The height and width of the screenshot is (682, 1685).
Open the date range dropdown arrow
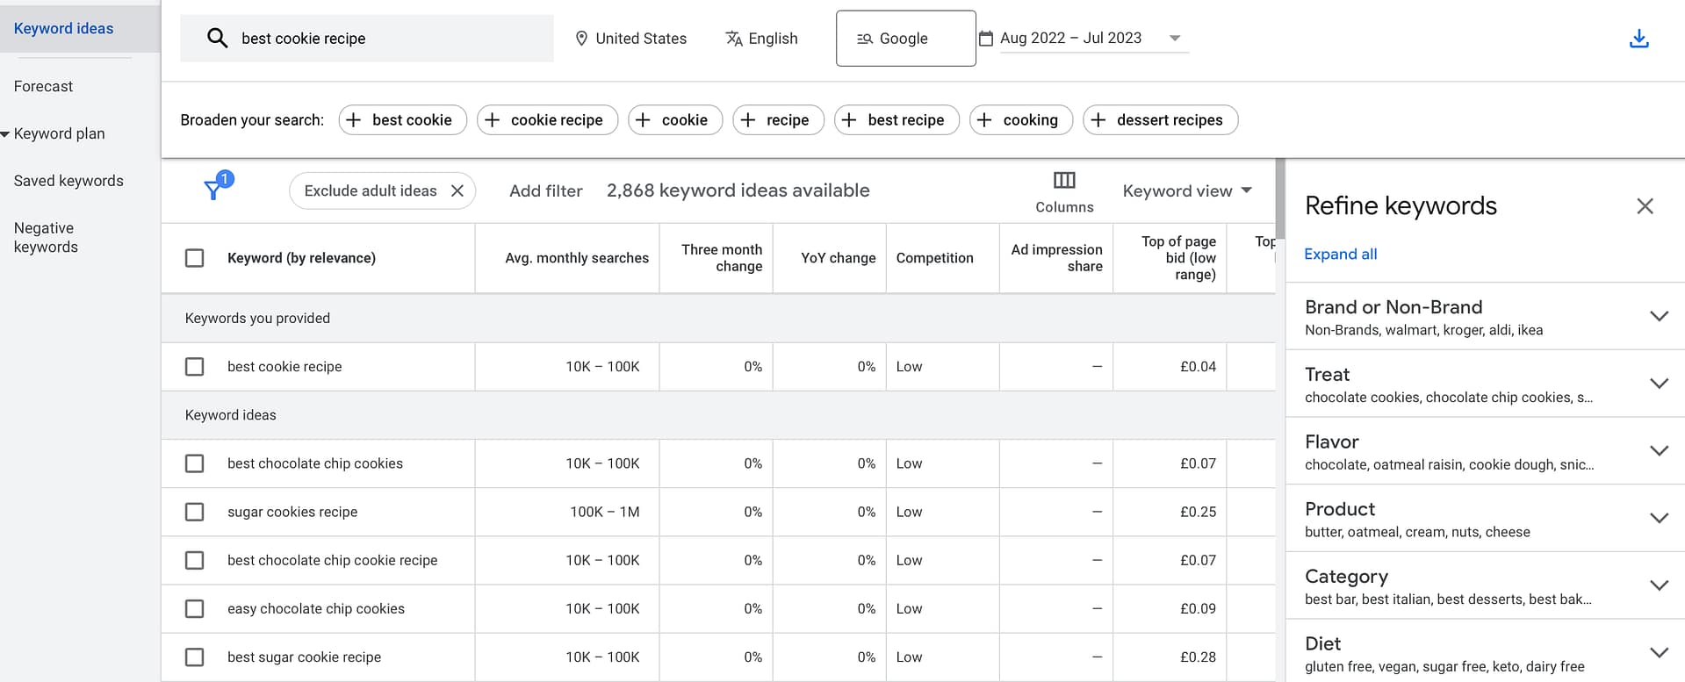coord(1175,39)
